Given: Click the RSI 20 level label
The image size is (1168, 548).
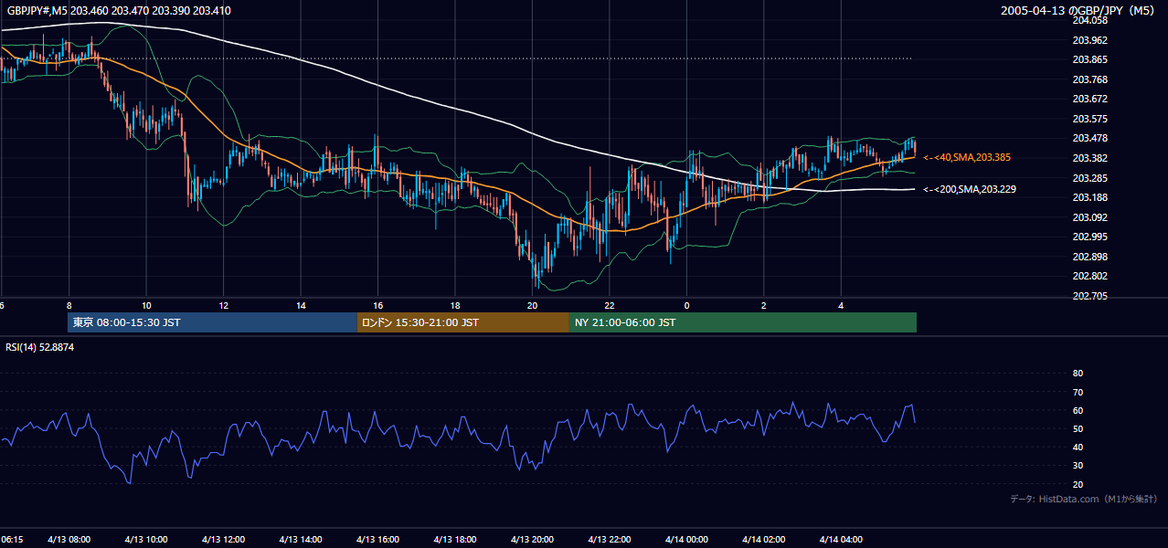Looking at the screenshot, I should [1078, 484].
